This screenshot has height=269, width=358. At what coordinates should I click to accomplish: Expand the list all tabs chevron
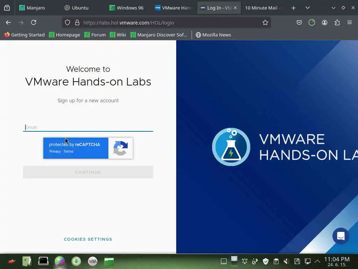click(308, 8)
